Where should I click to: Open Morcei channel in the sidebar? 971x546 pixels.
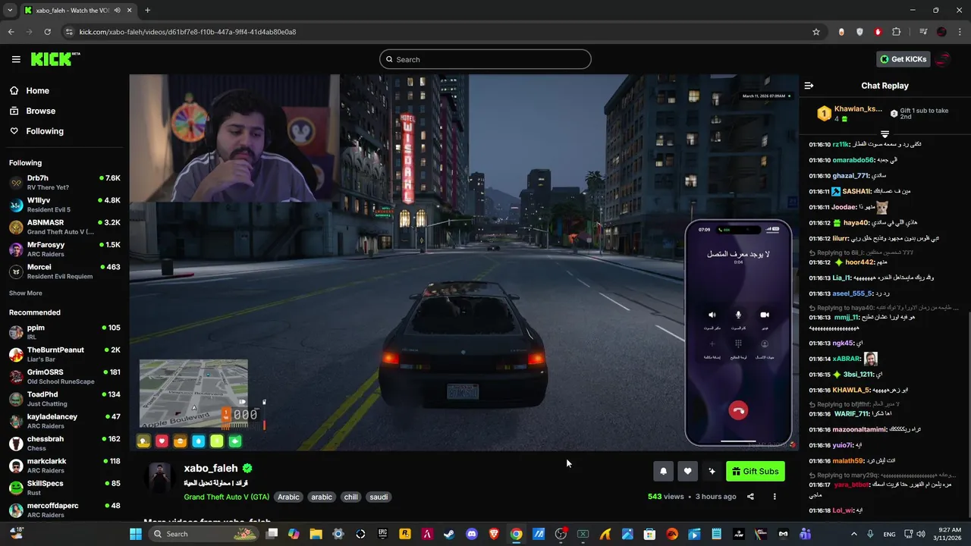pyautogui.click(x=64, y=271)
